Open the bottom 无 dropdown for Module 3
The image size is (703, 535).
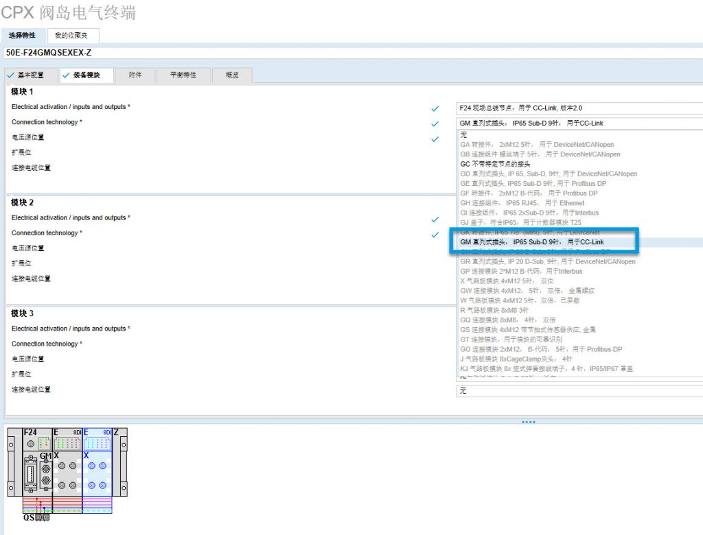point(579,391)
